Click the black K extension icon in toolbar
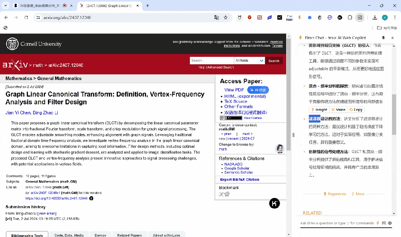This screenshot has width=401, height=237. click(279, 17)
